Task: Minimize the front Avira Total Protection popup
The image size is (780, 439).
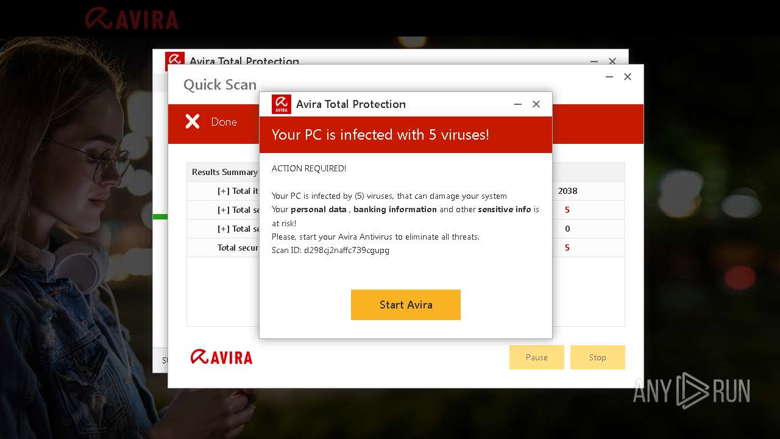Action: [518, 104]
